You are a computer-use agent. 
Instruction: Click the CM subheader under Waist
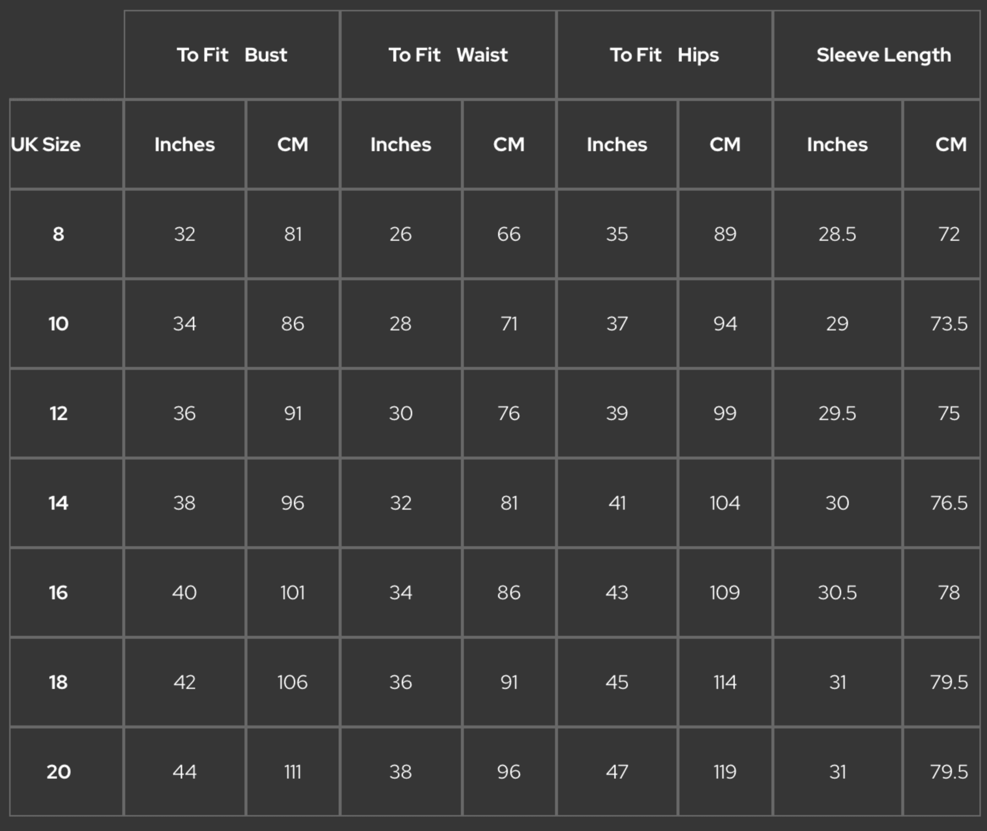(508, 144)
